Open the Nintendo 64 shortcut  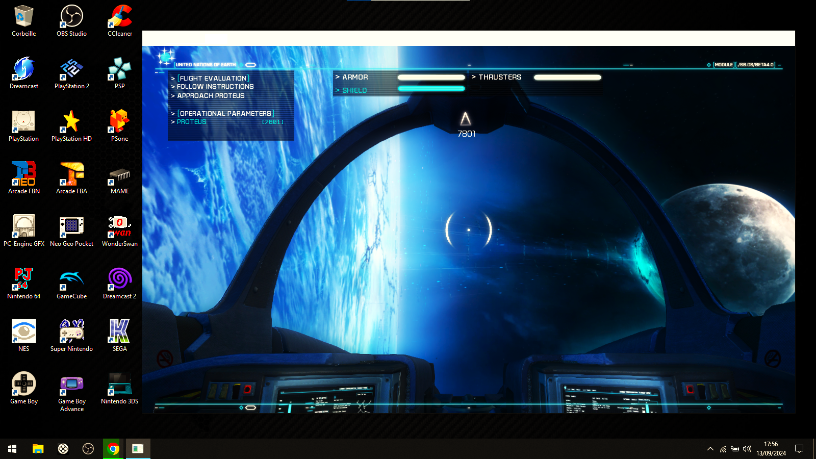tap(23, 284)
